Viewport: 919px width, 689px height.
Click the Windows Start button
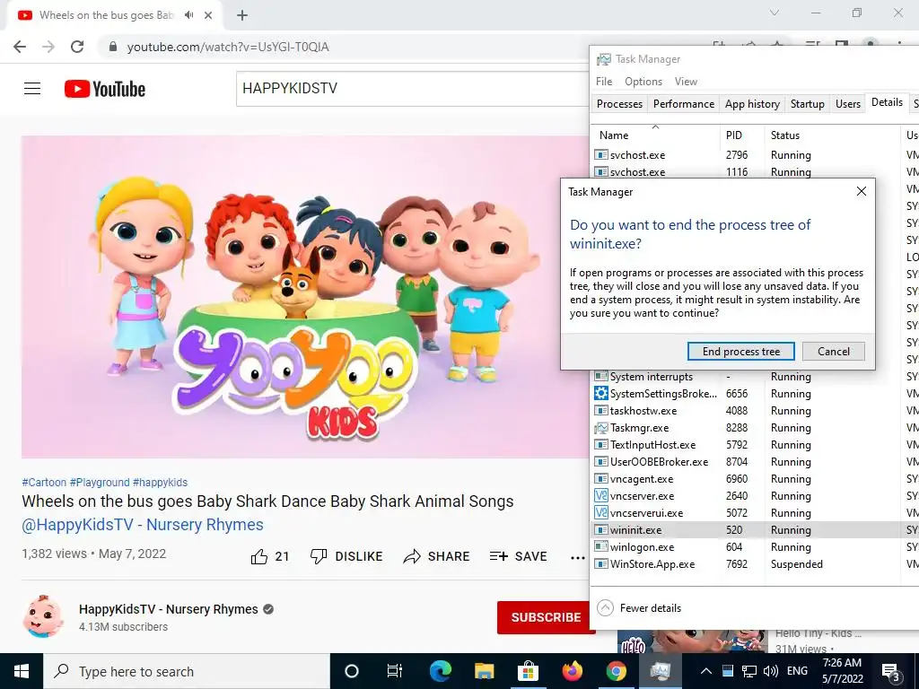(22, 671)
